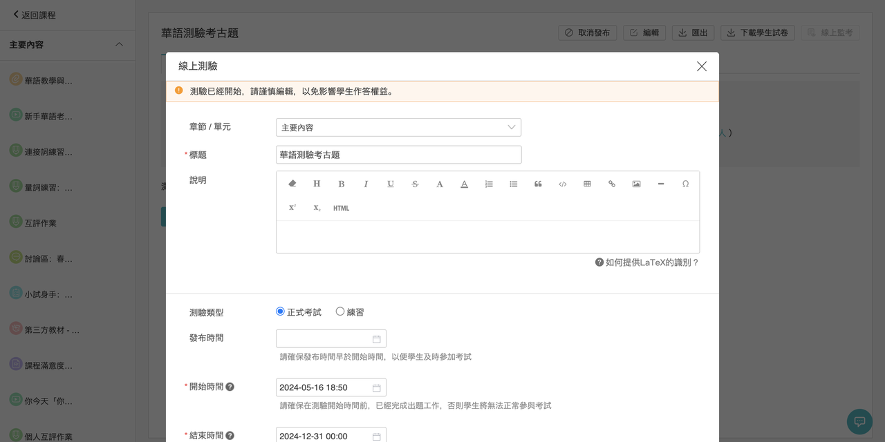Image resolution: width=885 pixels, height=442 pixels.
Task: Insert a numbered list
Action: pyautogui.click(x=489, y=184)
